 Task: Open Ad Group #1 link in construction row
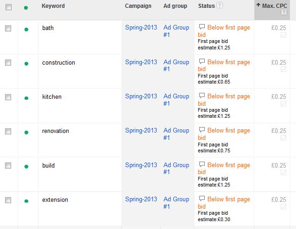(176, 65)
